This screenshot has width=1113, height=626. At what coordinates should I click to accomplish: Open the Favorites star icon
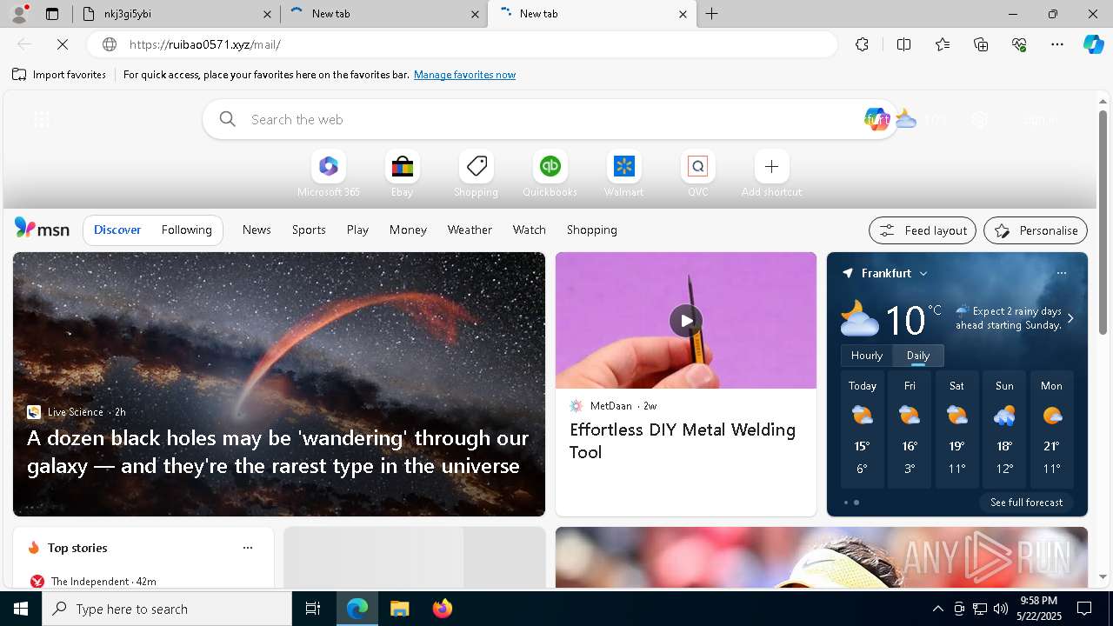click(x=943, y=44)
